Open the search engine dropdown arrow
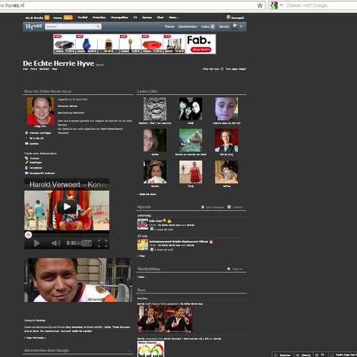The image size is (357, 357). pyautogui.click(x=281, y=5)
